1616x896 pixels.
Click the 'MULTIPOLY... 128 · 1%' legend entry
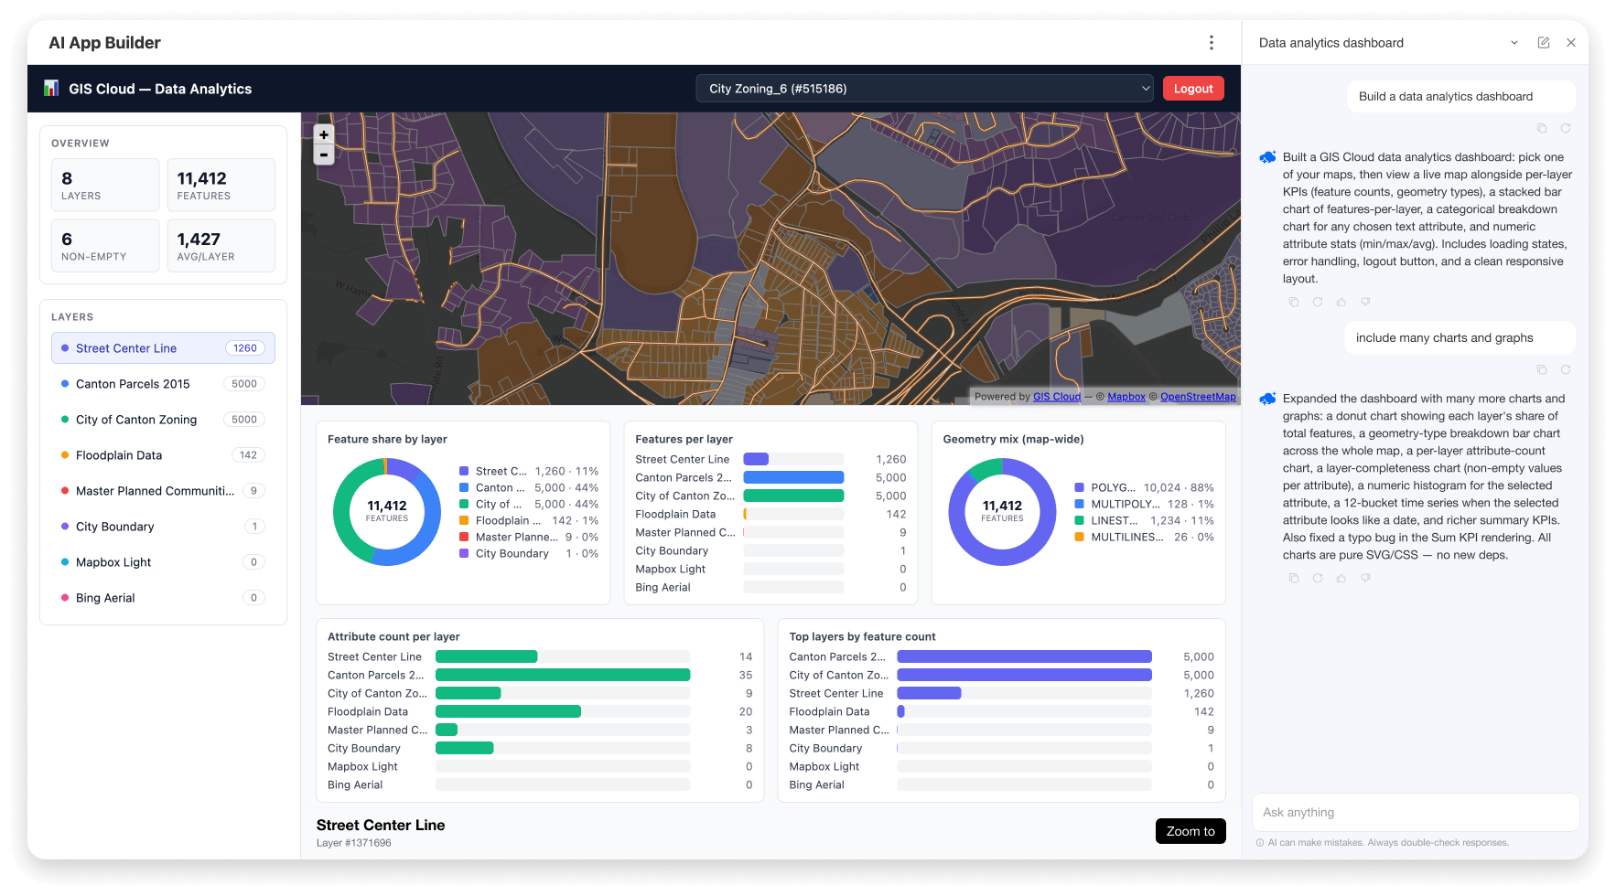pos(1144,505)
